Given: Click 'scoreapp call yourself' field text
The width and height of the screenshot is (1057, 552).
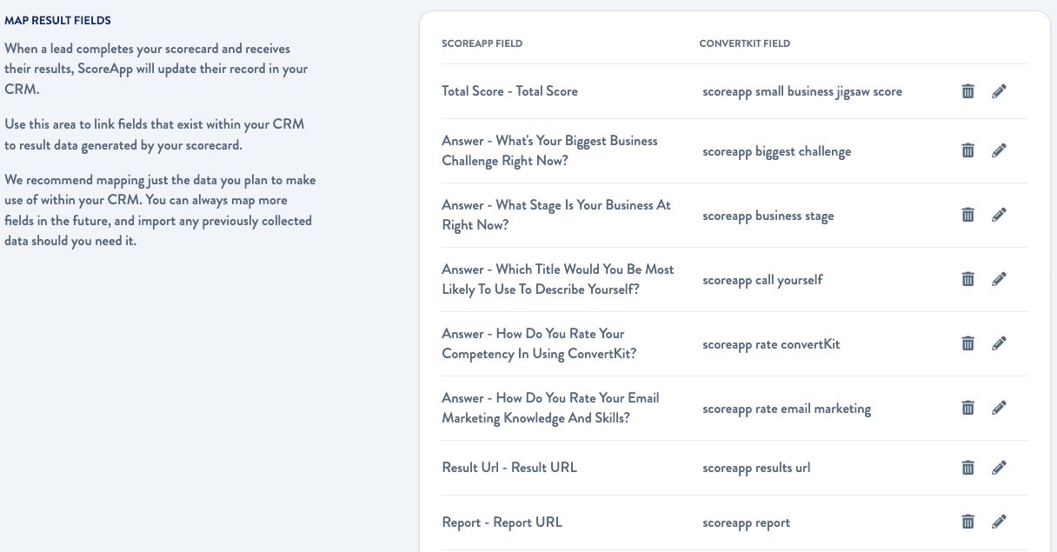Looking at the screenshot, I should 762,280.
